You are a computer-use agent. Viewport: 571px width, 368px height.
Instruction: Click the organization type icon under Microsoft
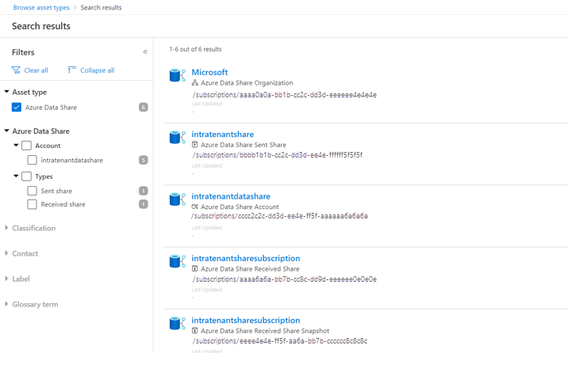pos(195,83)
